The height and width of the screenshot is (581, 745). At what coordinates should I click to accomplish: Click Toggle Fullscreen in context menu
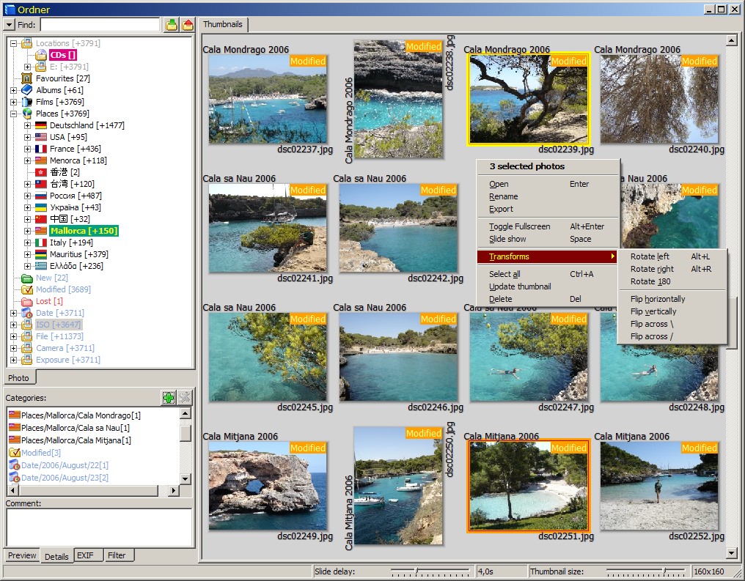[519, 226]
